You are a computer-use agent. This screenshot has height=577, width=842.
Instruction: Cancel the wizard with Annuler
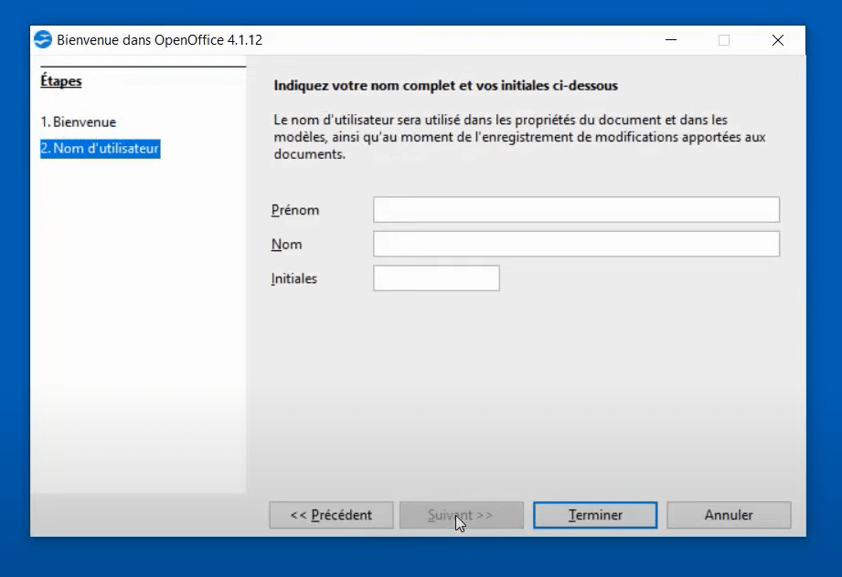pyautogui.click(x=729, y=515)
